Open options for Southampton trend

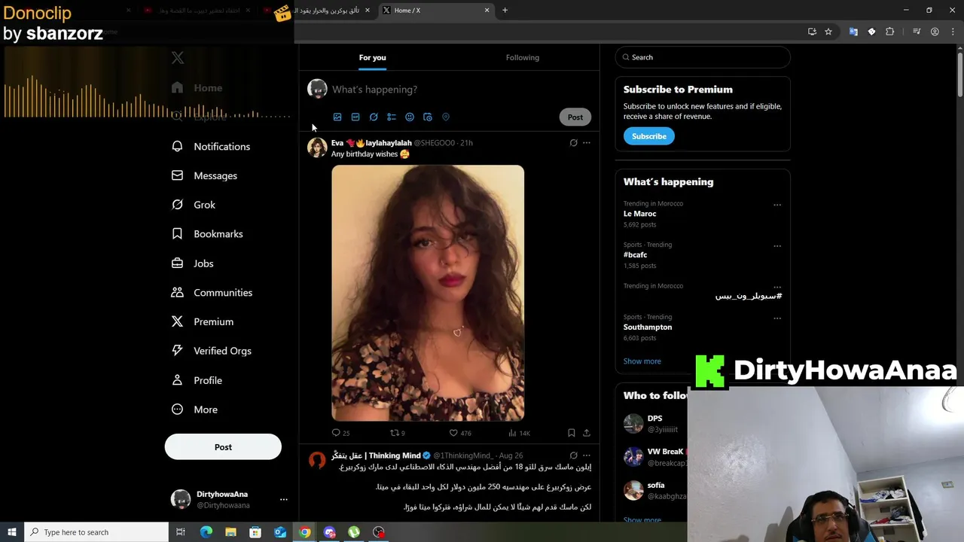point(777,318)
